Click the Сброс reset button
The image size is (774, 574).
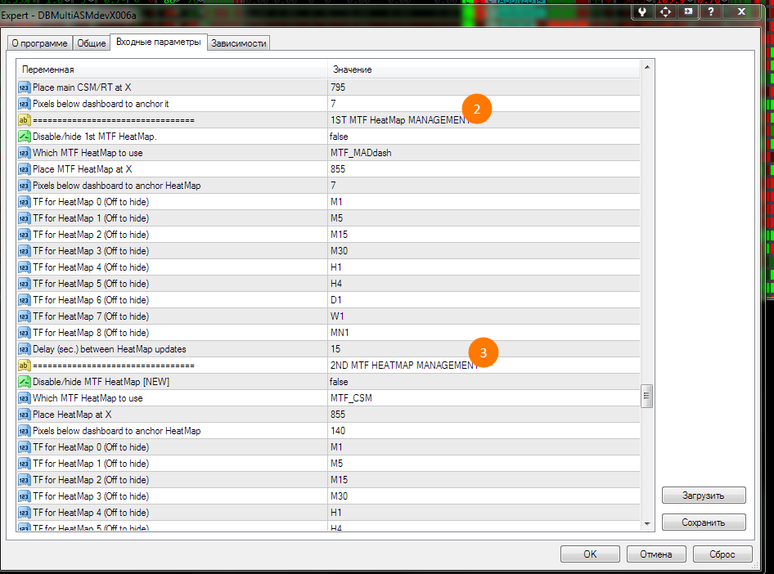(x=722, y=554)
